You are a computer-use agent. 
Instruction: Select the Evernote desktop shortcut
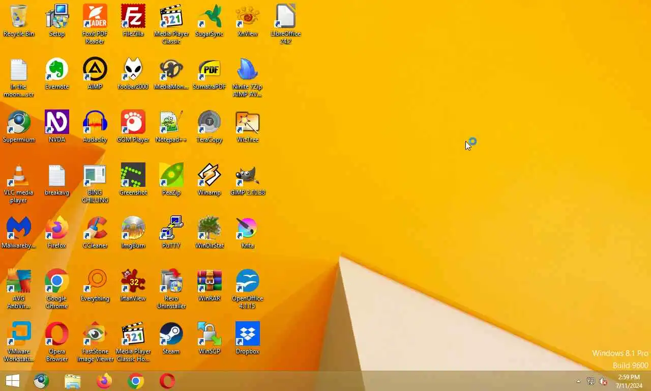[57, 74]
